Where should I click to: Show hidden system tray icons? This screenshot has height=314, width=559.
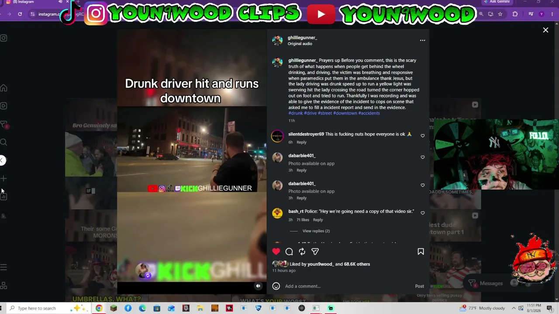point(514,308)
